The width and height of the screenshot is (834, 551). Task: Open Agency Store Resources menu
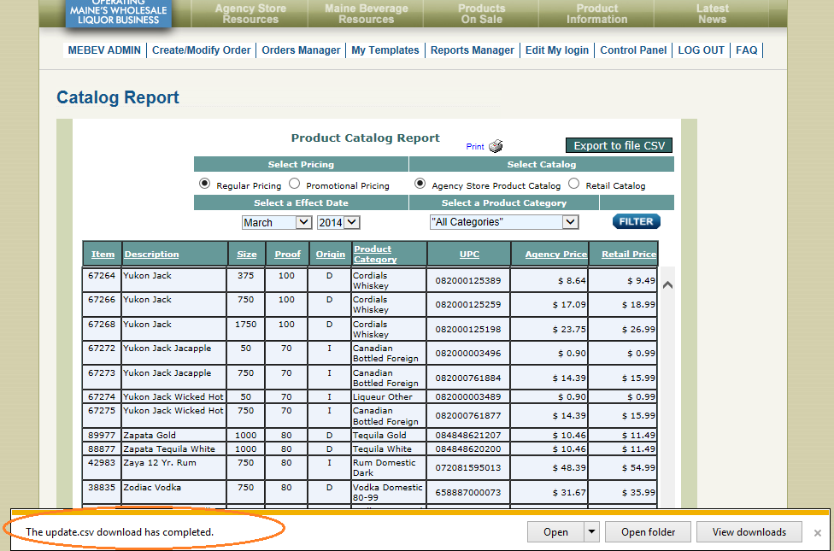click(x=250, y=14)
